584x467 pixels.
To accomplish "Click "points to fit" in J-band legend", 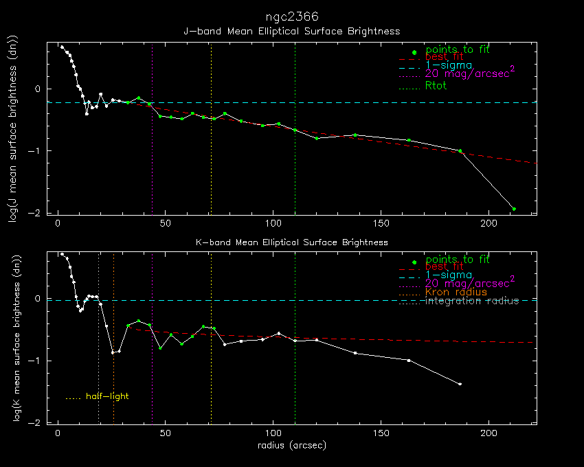I will tap(458, 49).
